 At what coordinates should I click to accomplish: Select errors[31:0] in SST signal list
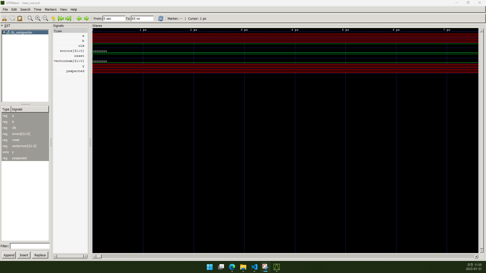tap(25, 134)
